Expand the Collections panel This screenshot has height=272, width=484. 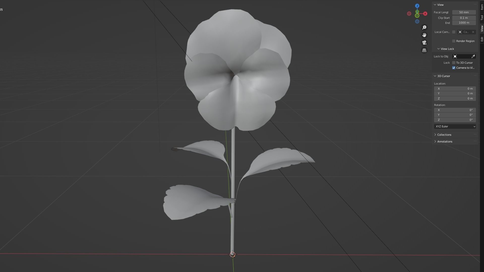(x=435, y=134)
